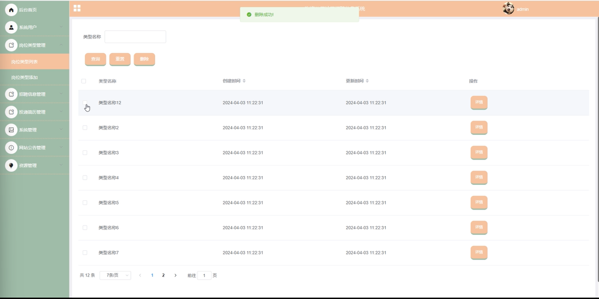Open 详情 for 类型名称6
The image size is (599, 299).
tap(479, 227)
